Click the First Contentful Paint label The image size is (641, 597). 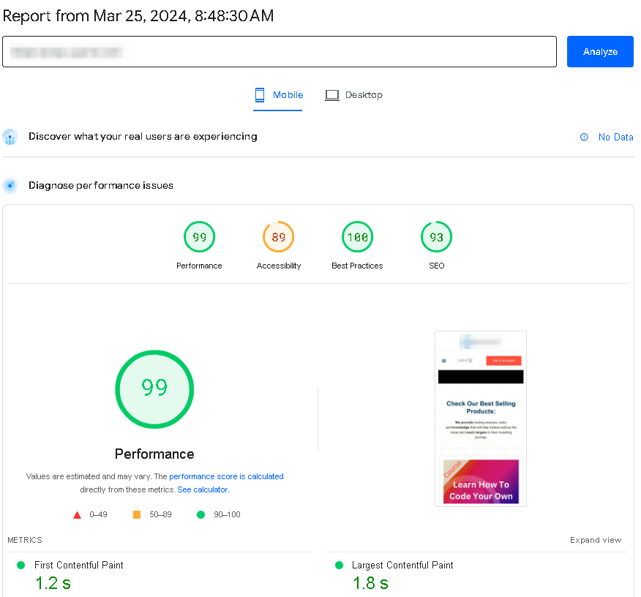(x=78, y=565)
